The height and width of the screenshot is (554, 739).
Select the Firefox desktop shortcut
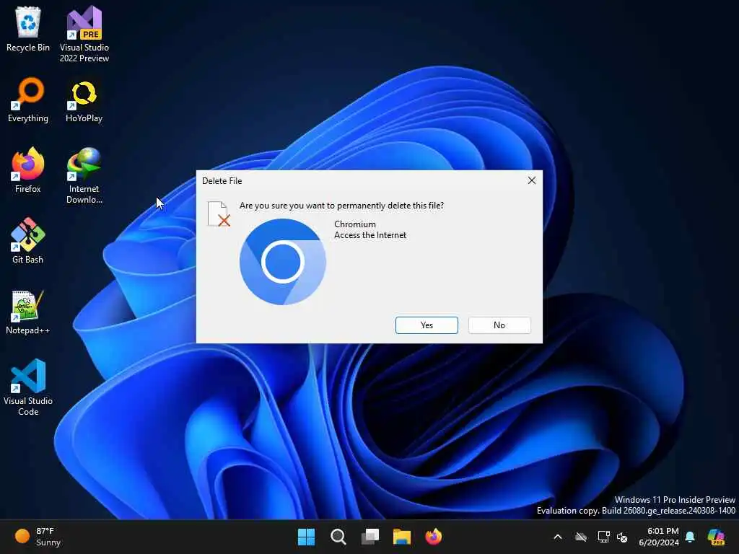coord(28,170)
